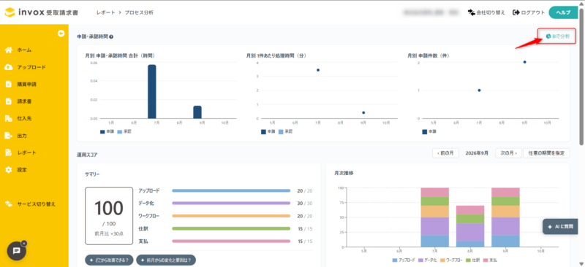Screen dimensions: 585x267
Task: Click the 会社切り替え swap icon in the header
Action: point(471,12)
